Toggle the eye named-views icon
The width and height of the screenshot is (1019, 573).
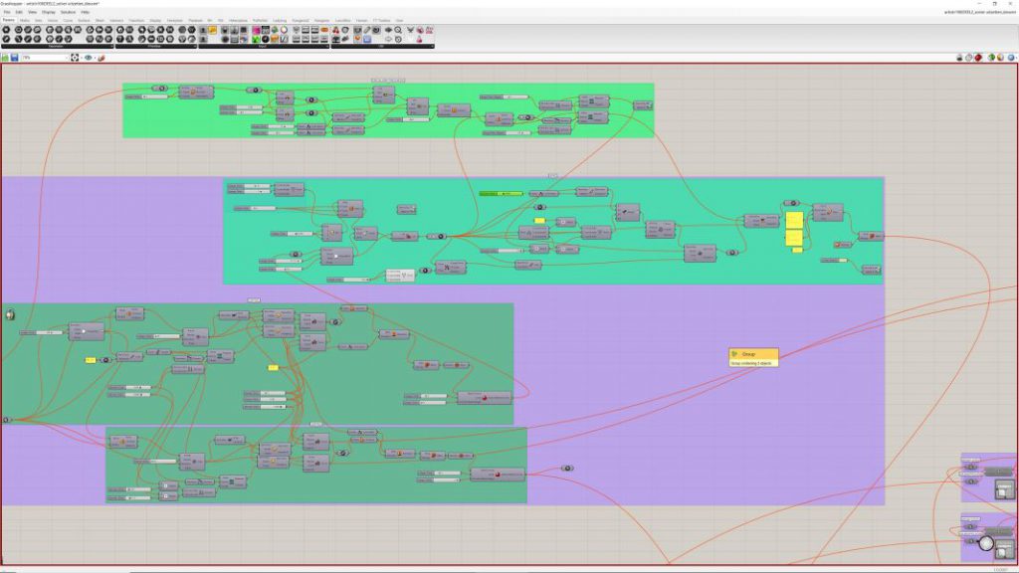pyautogui.click(x=89, y=58)
